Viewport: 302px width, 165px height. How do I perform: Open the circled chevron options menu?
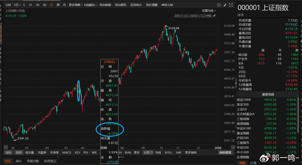pyautogui.click(x=219, y=5)
